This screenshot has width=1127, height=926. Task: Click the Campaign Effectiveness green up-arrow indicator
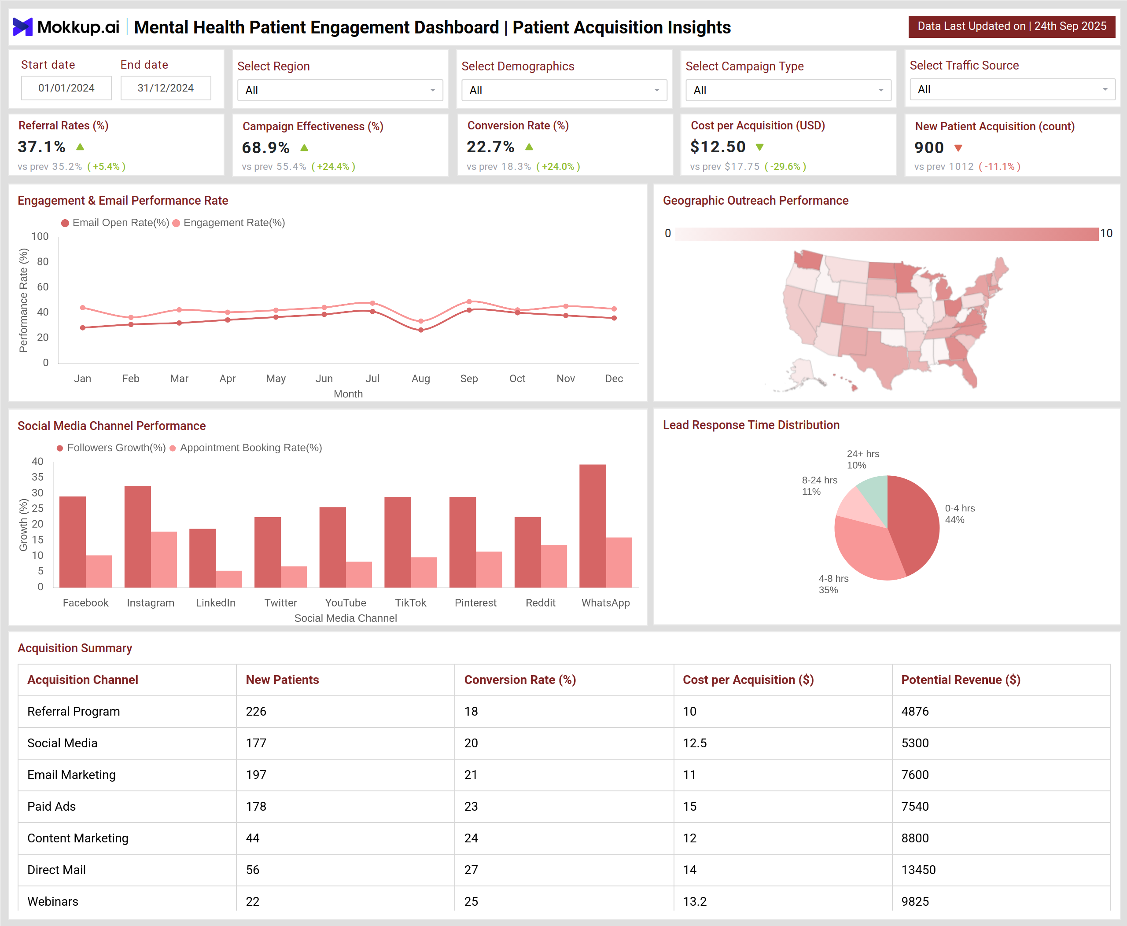[304, 148]
